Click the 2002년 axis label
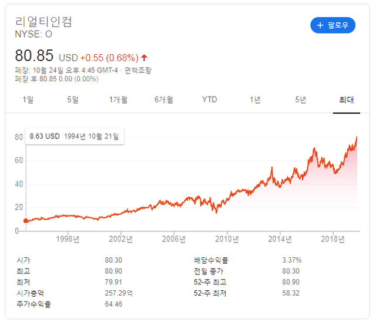Viewport: 376px width, 325px height. (x=120, y=239)
